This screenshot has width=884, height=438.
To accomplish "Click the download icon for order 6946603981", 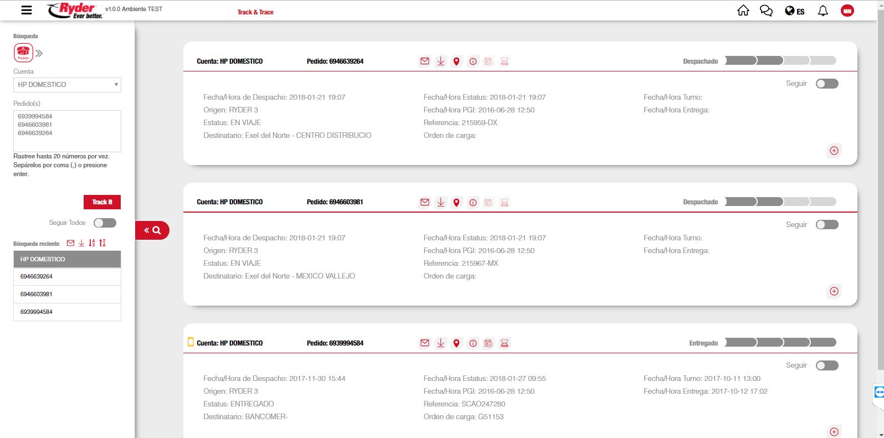I will click(x=440, y=202).
